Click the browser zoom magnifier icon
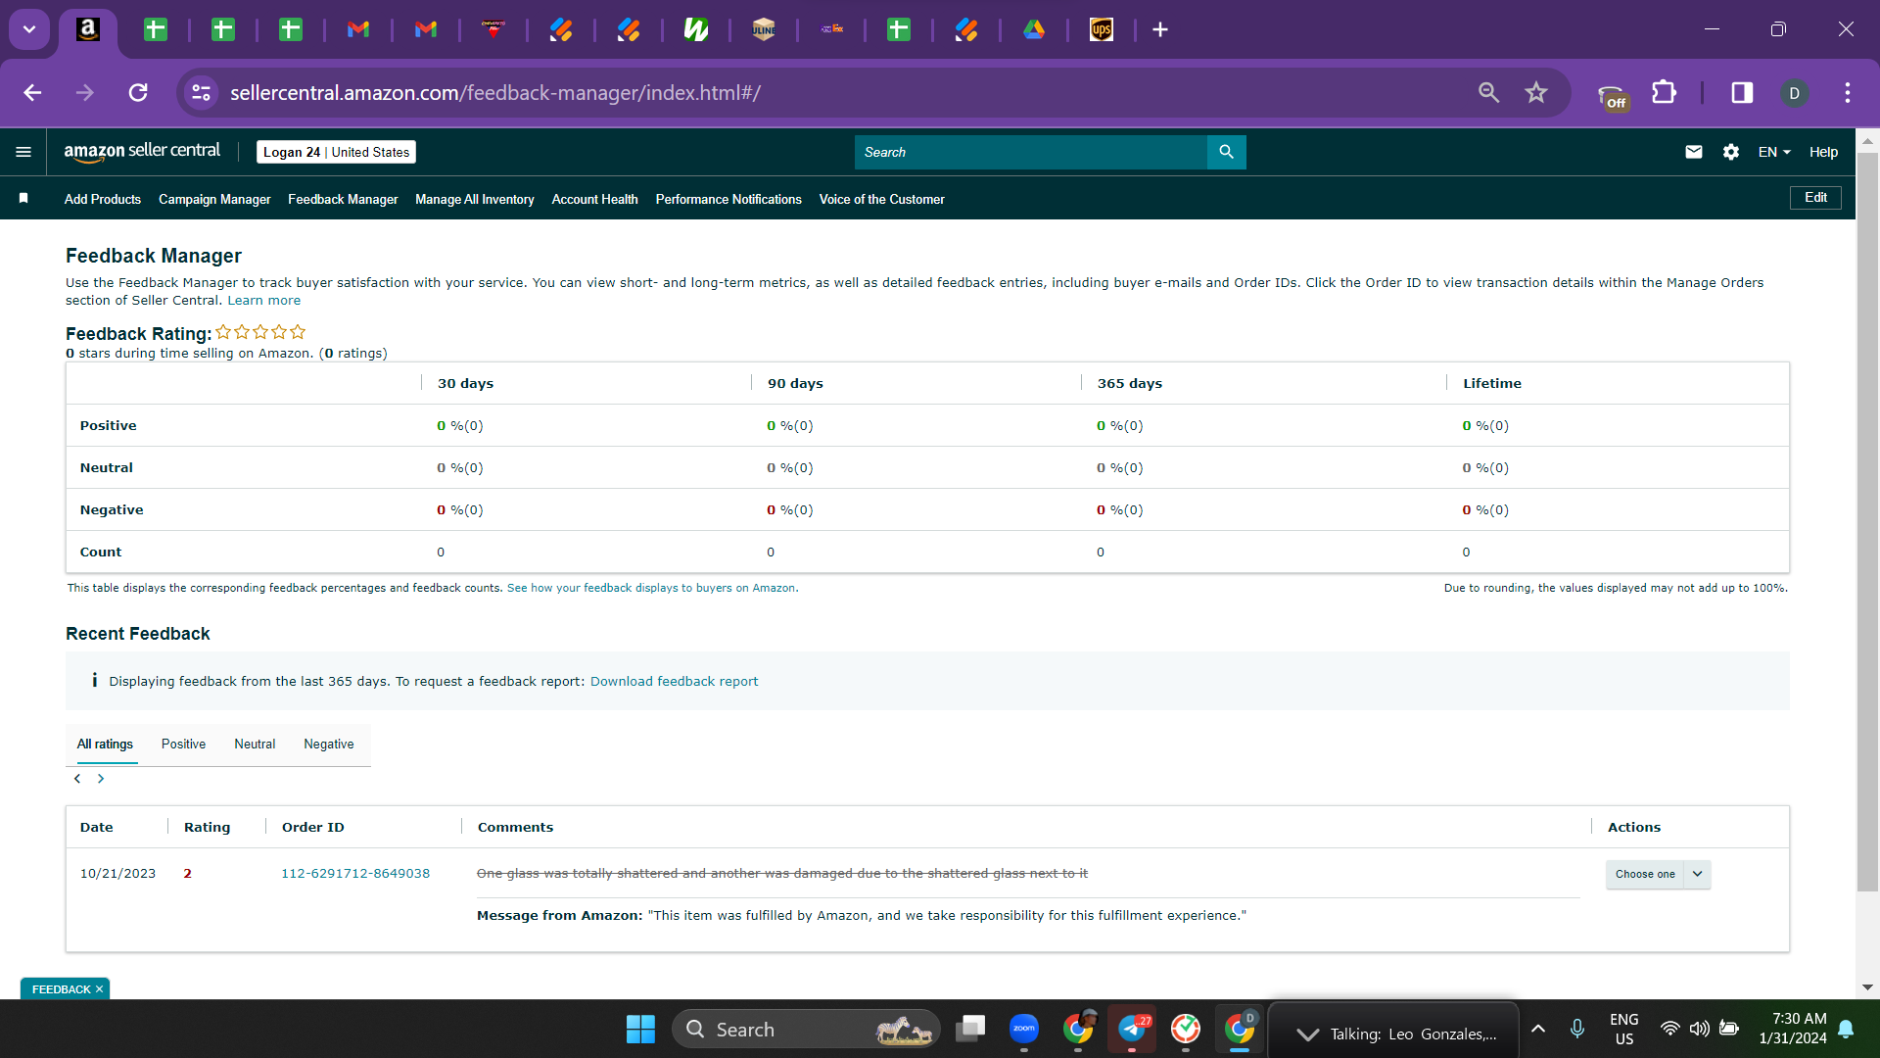Screen dimensions: 1880x1058 coord(1488,93)
